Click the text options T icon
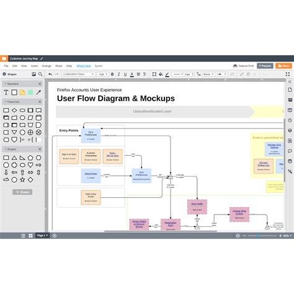 tap(145, 74)
